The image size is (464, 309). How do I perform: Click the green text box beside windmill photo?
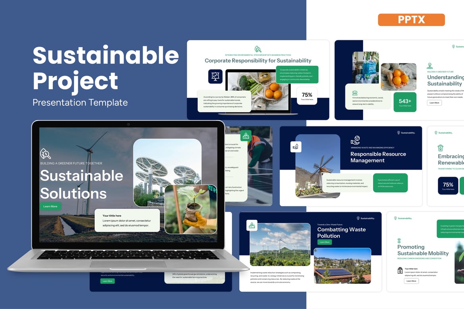coord(390,183)
